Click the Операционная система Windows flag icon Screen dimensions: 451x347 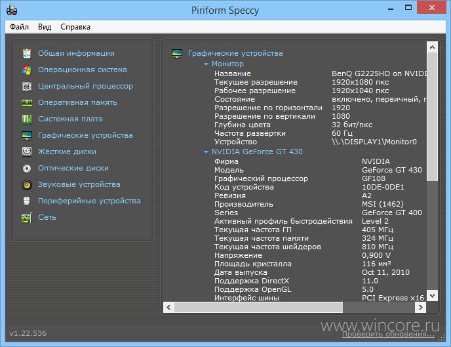(x=27, y=70)
